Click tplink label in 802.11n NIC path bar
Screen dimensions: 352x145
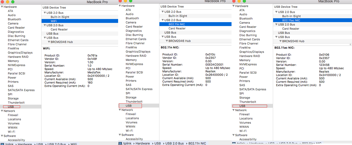[x=127, y=143]
